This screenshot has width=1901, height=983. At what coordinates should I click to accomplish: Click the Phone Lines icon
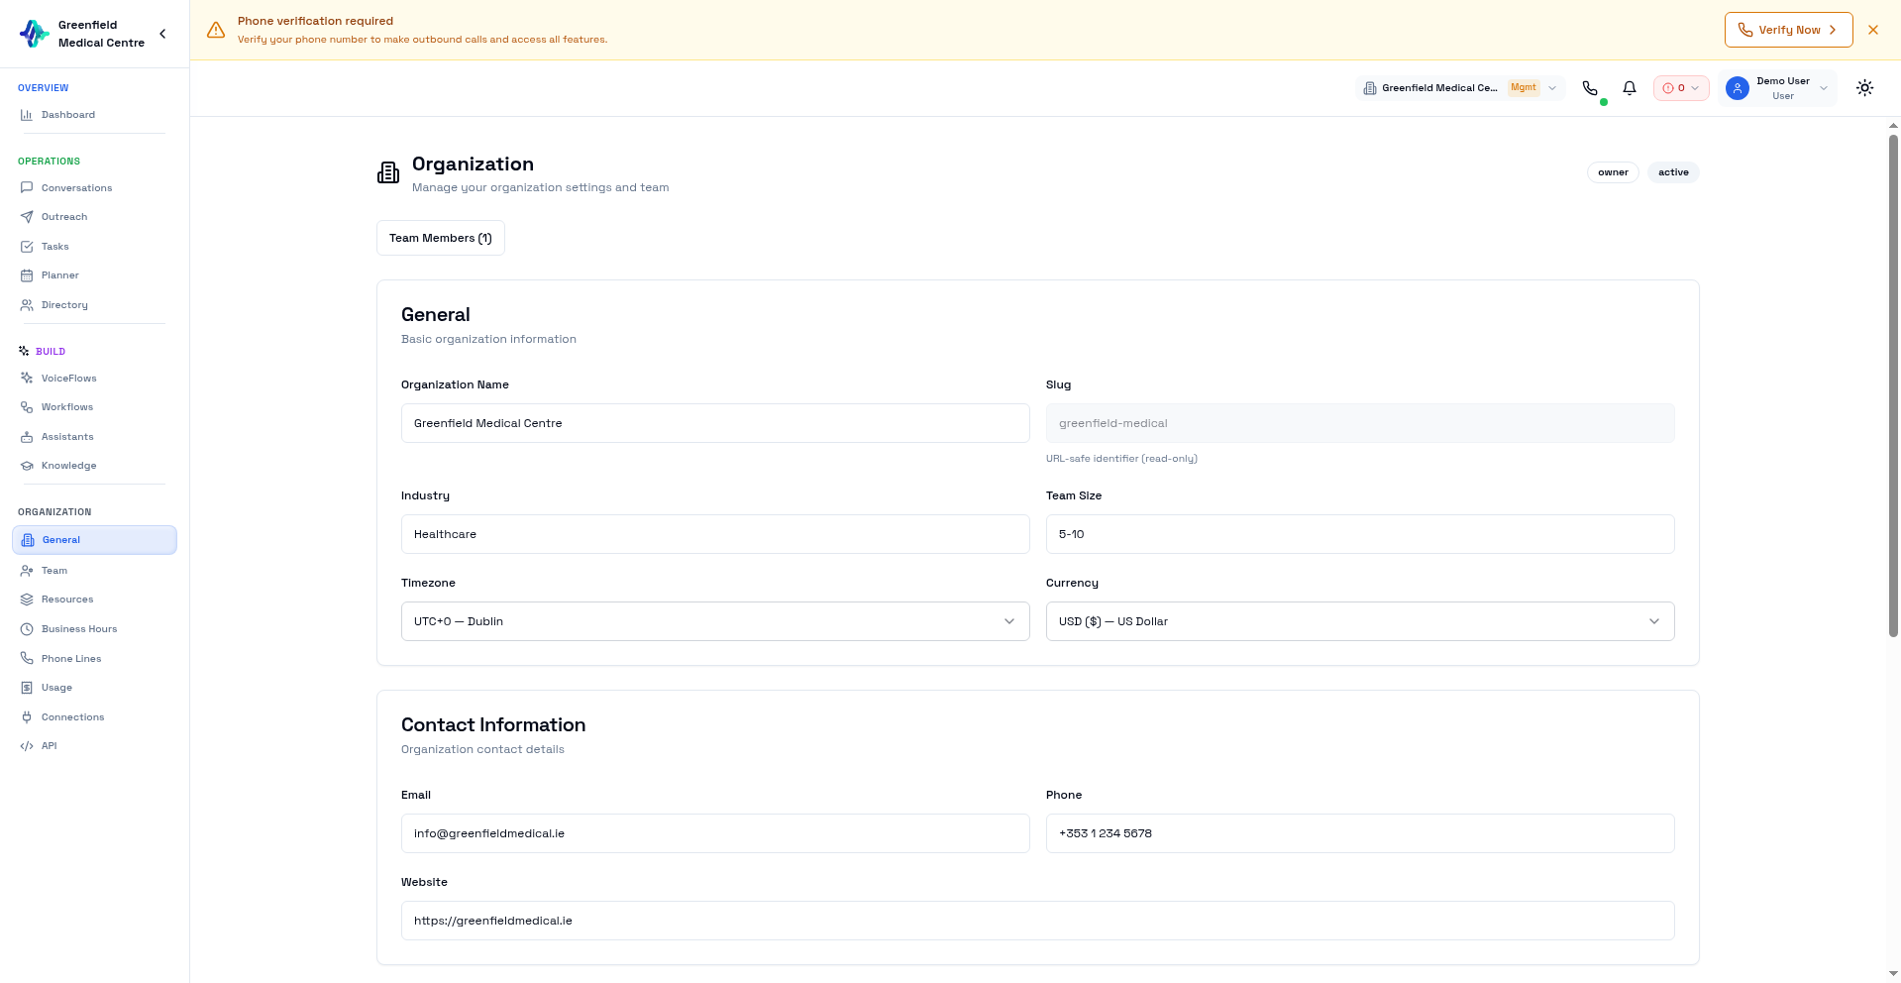pyautogui.click(x=27, y=659)
